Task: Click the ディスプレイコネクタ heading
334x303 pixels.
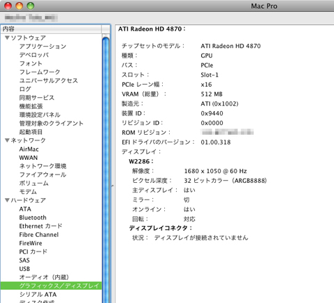Action: (x=161, y=228)
